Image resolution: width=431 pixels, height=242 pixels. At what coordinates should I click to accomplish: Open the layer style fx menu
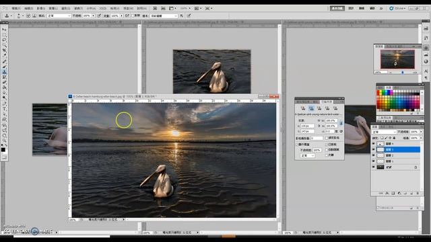(387, 193)
